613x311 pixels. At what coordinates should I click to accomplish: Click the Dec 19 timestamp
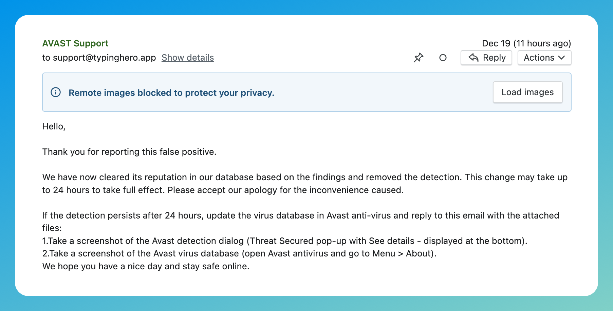[x=526, y=43]
